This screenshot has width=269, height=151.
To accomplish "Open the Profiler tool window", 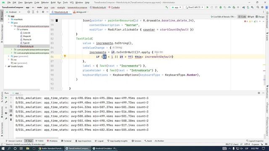I will (x=159, y=141).
